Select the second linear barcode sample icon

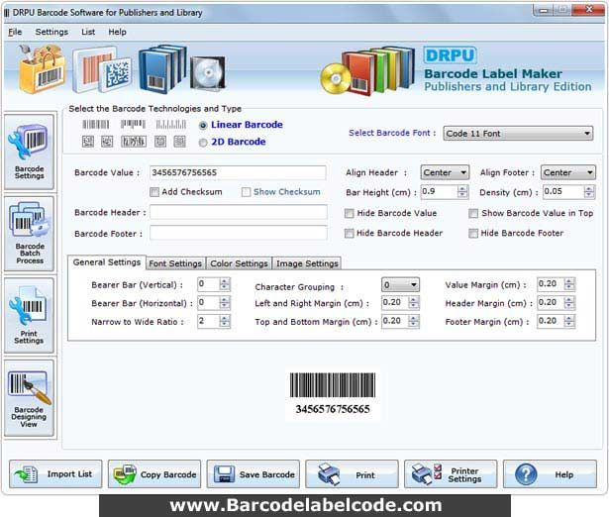[x=133, y=124]
